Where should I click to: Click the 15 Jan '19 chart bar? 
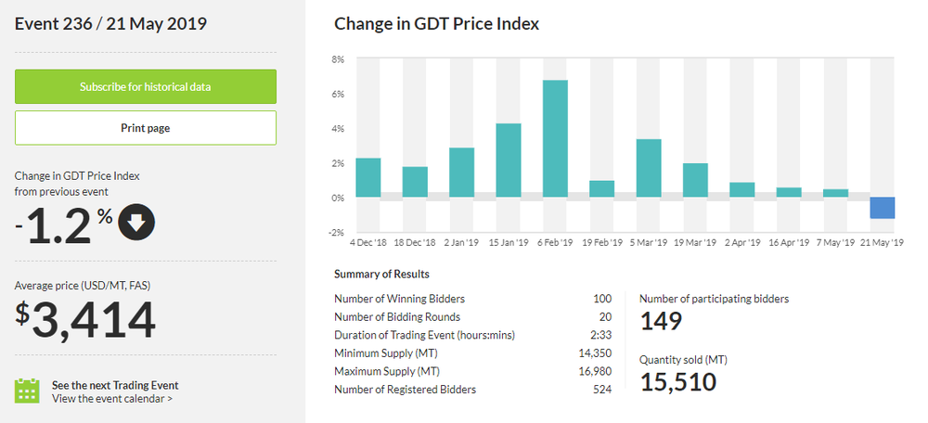(509, 160)
